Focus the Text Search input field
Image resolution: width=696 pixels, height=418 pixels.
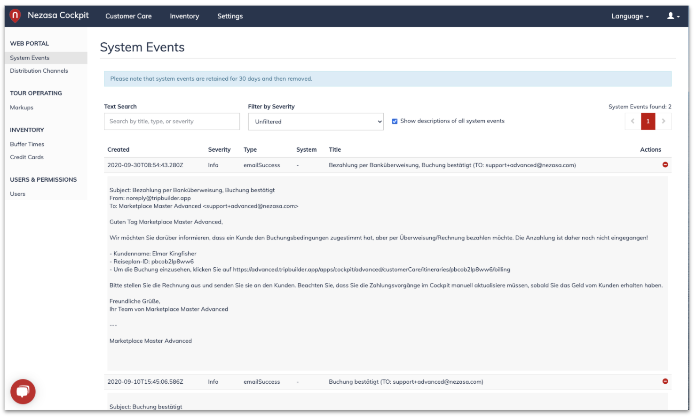172,121
